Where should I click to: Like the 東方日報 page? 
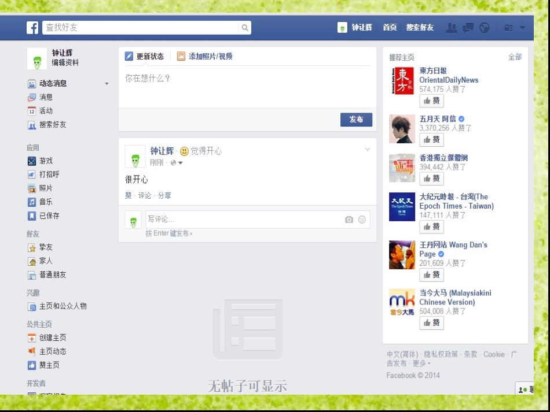pyautogui.click(x=431, y=101)
